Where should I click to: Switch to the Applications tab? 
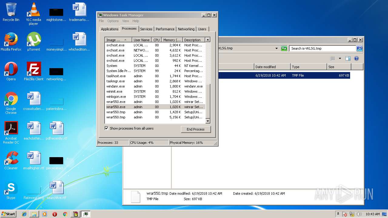[109, 29]
